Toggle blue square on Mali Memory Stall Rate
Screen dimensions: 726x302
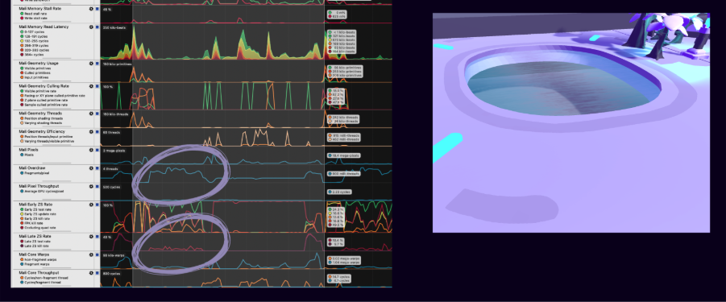[x=97, y=9]
